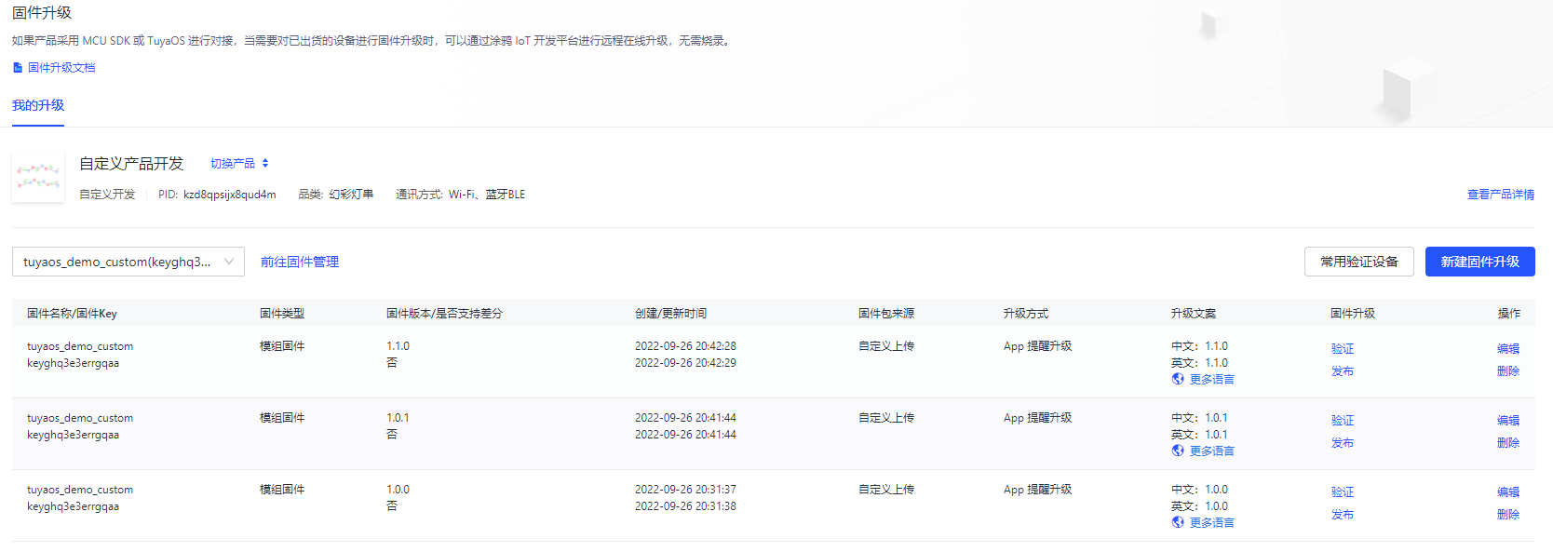Click 编辑 for firmware version 1.0.0
The height and width of the screenshot is (552, 1553).
click(x=1508, y=492)
